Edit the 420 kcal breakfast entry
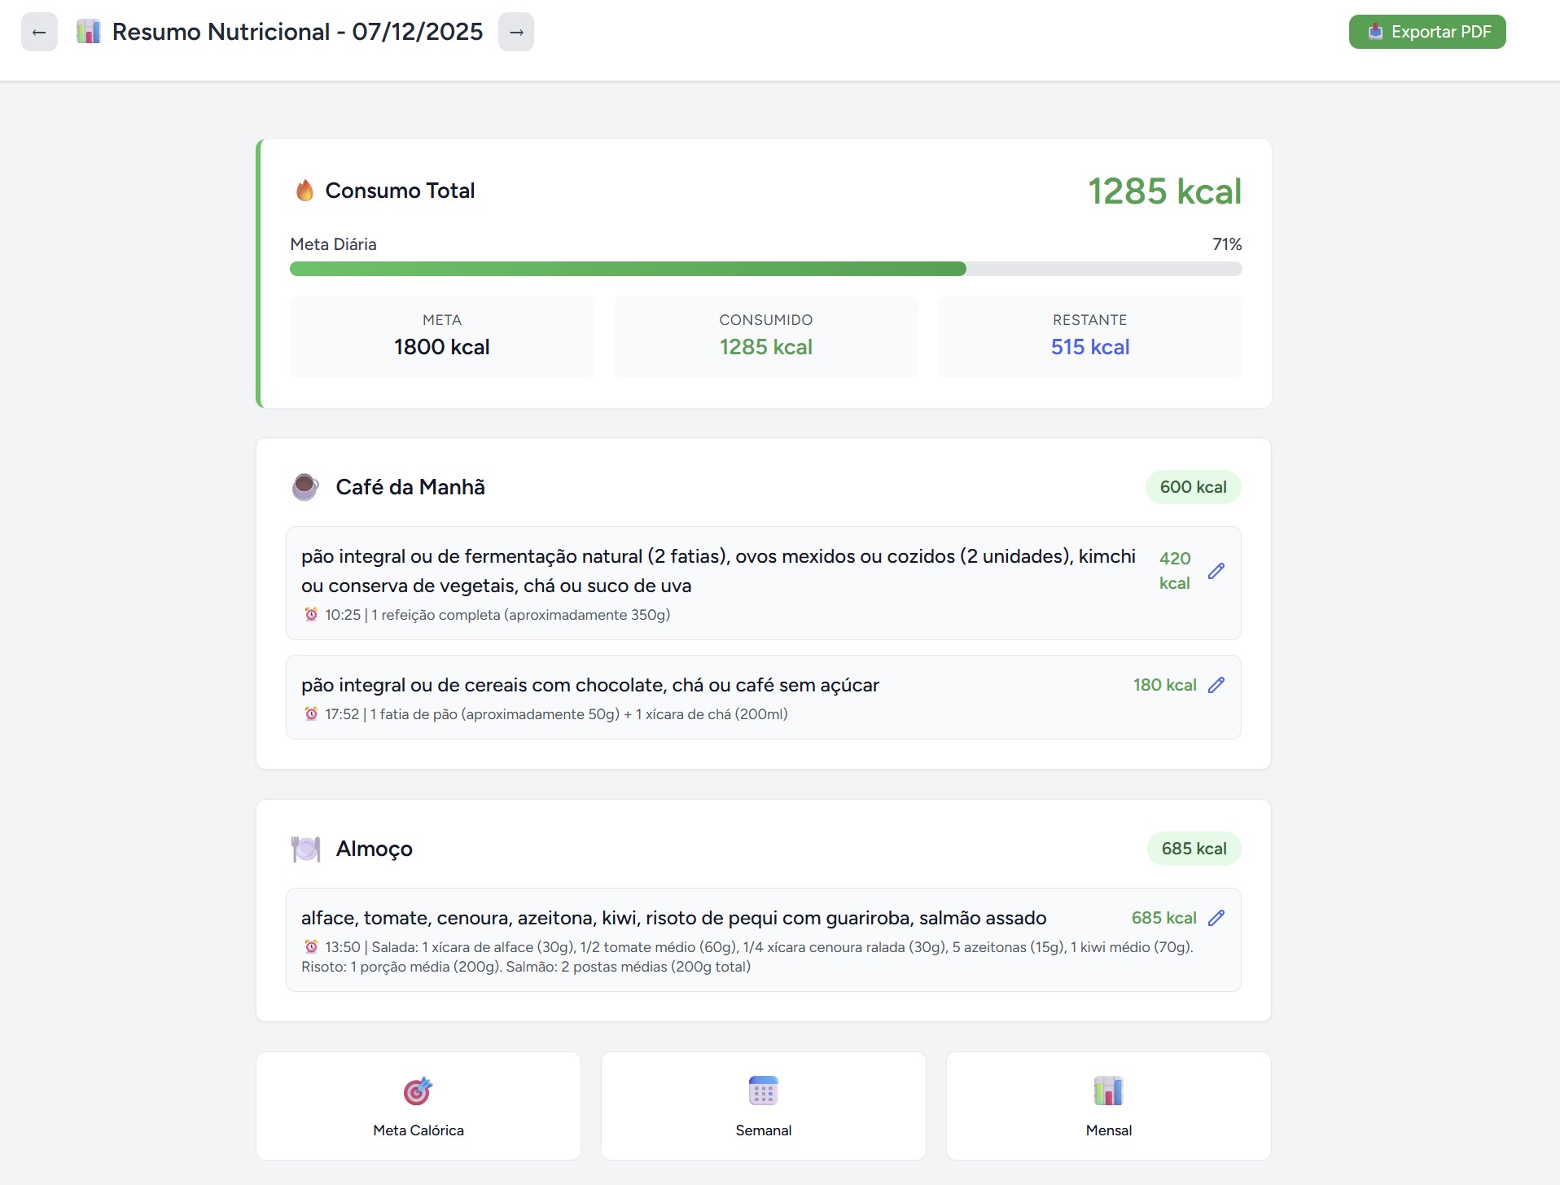This screenshot has height=1185, width=1560. [1216, 571]
